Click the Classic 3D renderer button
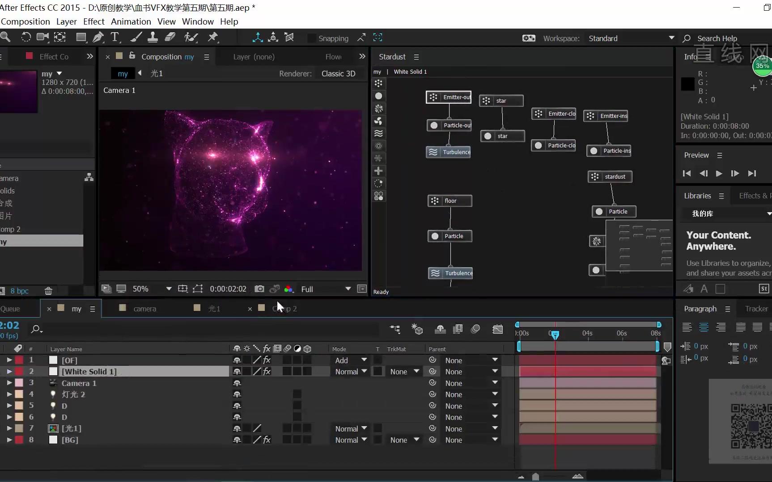Image resolution: width=772 pixels, height=482 pixels. coord(338,74)
